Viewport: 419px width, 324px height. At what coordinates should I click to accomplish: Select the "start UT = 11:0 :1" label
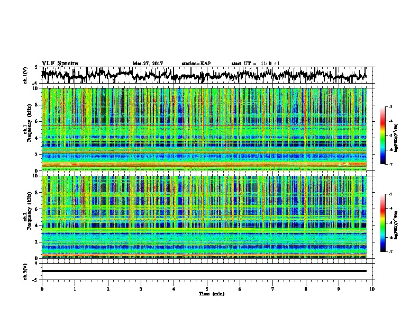point(256,64)
